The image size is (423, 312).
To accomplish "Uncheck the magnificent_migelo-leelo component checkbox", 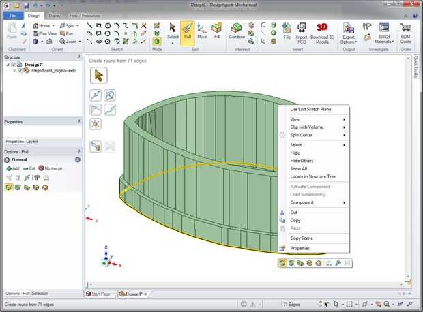I will click(20, 70).
